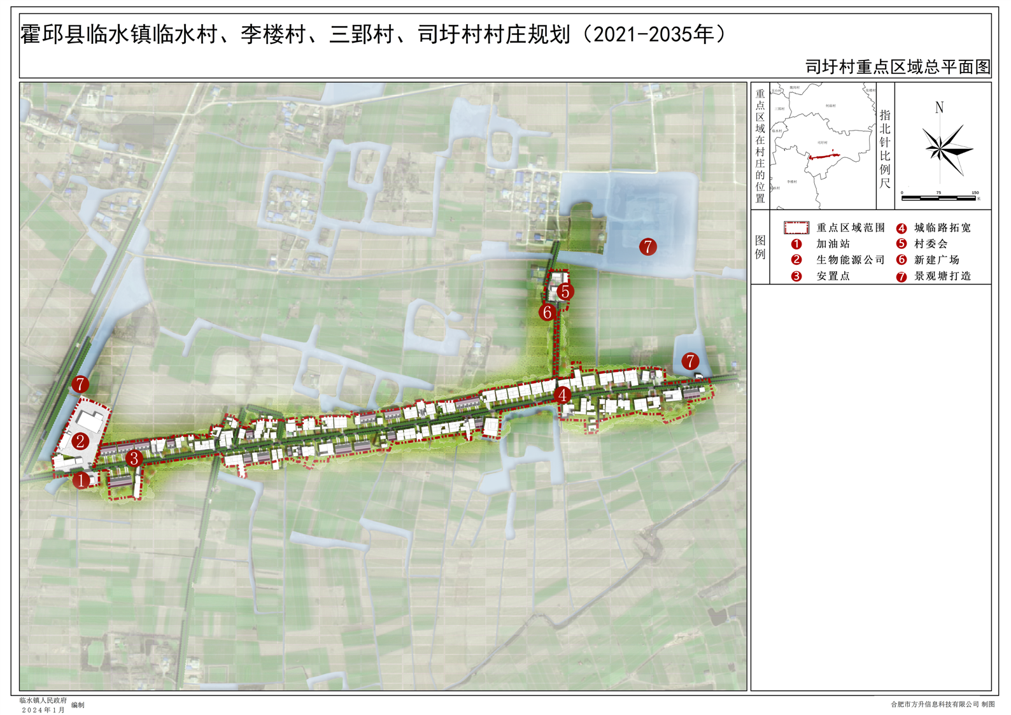Image resolution: width=1011 pixels, height=715 pixels.
Task: Click map marker 5 at the village committee
Action: [565, 292]
